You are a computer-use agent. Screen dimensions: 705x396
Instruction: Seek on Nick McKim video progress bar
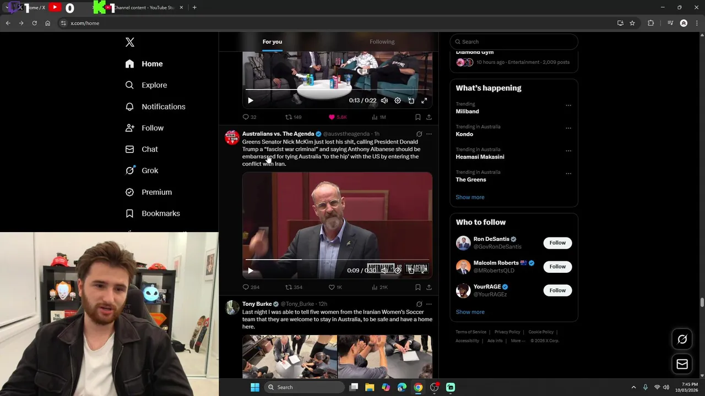click(337, 259)
